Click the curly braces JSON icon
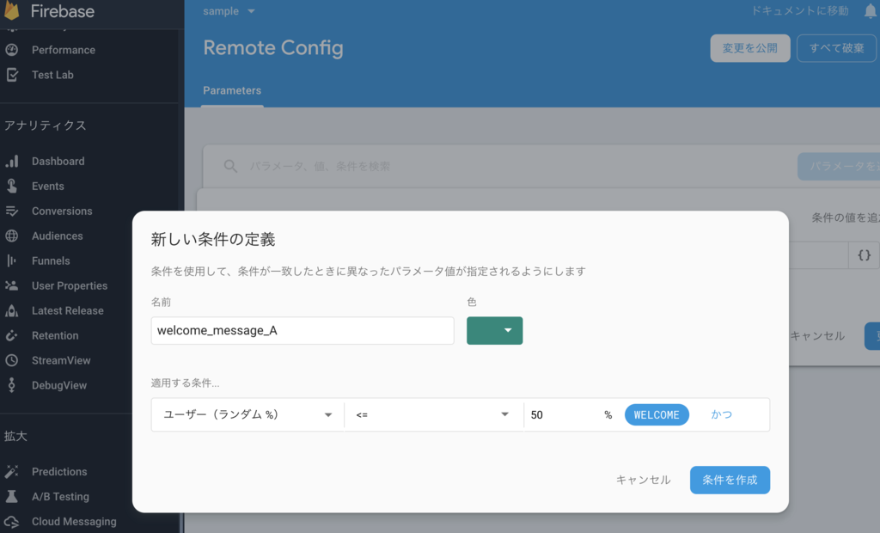This screenshot has width=880, height=533. 865,255
